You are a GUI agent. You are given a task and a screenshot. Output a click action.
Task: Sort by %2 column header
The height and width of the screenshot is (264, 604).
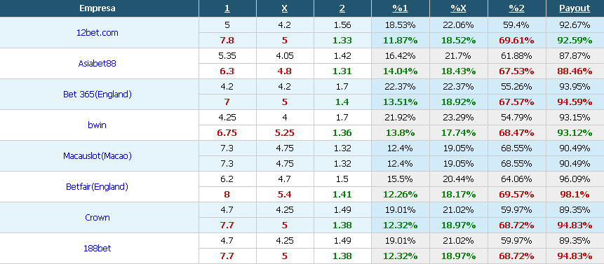click(x=516, y=8)
